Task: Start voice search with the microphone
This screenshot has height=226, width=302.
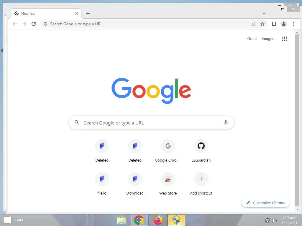Action: (226, 123)
